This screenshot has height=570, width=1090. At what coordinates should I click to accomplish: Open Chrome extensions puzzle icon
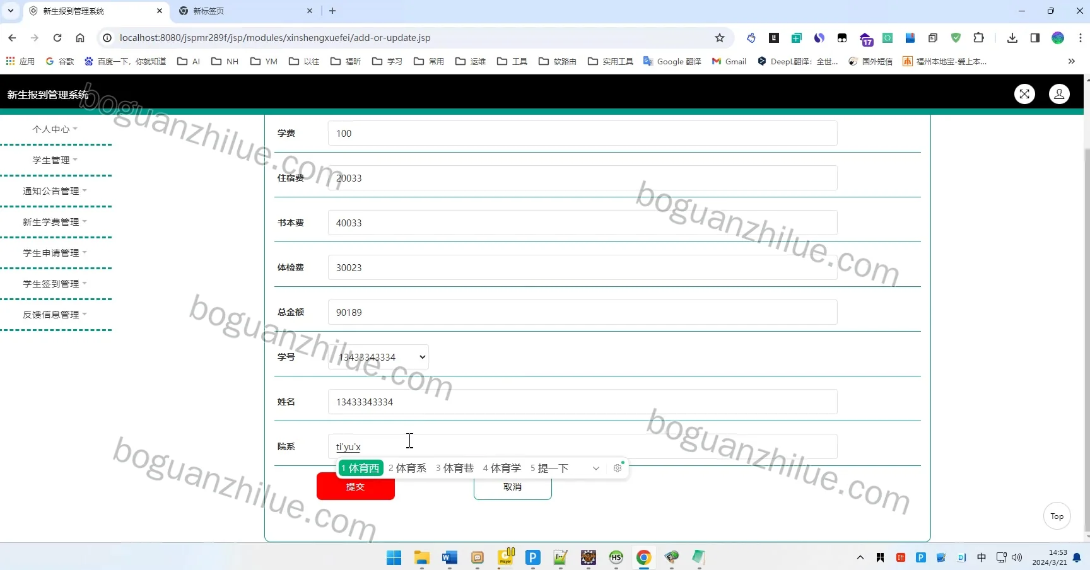[x=978, y=38]
